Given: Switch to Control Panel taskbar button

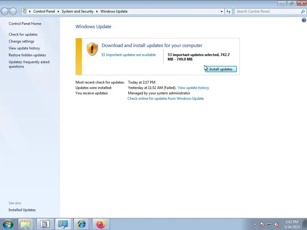Looking at the screenshot, I should (63, 224).
